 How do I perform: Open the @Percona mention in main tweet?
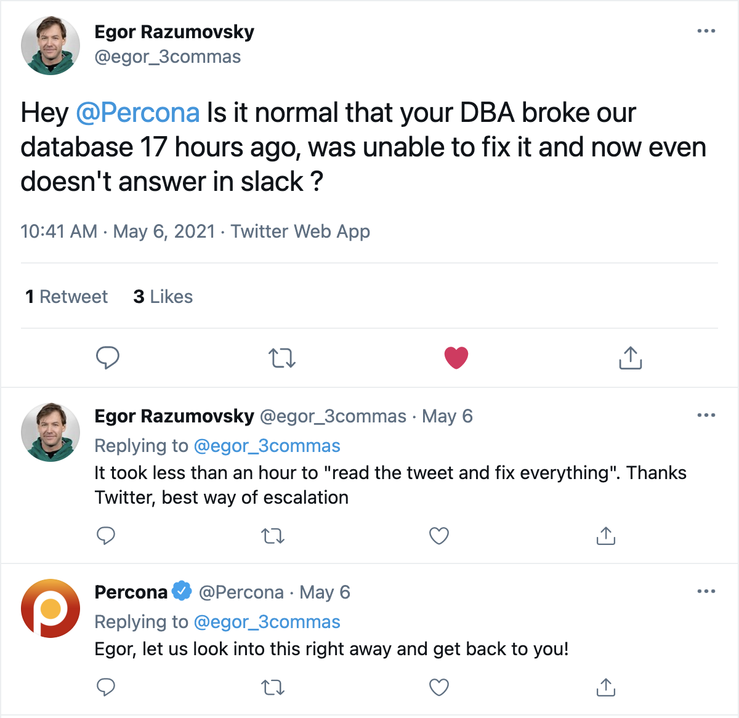(x=138, y=113)
